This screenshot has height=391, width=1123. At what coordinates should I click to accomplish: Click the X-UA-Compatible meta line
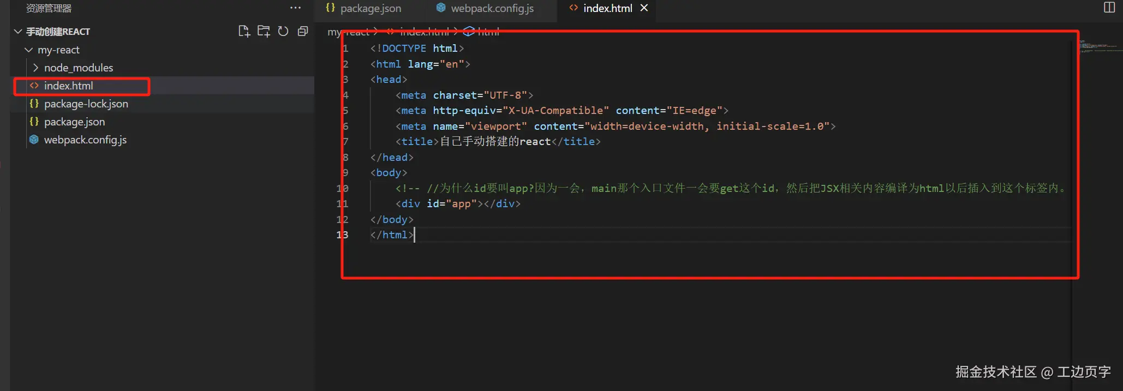562,111
